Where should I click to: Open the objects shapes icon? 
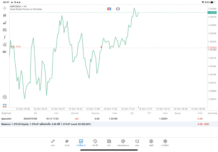click(x=4, y=45)
